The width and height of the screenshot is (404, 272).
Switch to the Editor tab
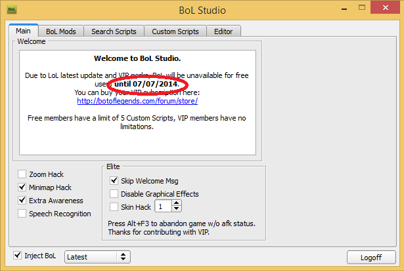pos(223,31)
